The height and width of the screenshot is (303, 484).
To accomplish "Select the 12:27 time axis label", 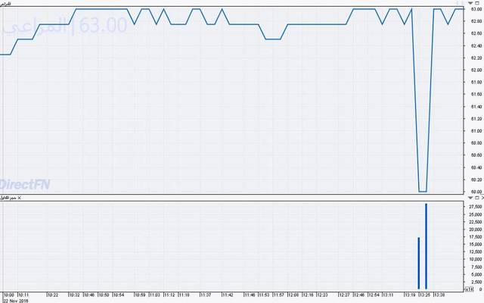I will pos(344,295).
